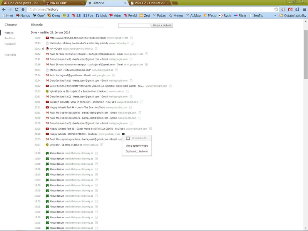Click the Gmail extension icon in the toolbar

click(x=290, y=9)
